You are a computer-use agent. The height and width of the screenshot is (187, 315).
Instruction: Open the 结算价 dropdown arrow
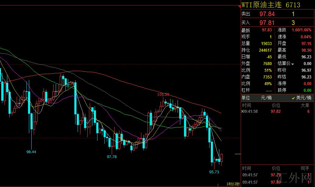point(292,64)
